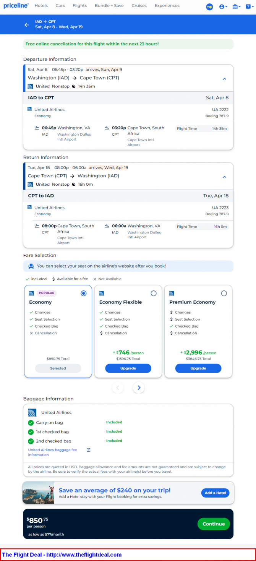256x561 pixels.
Task: Click the external link icon beside baggage fee
Action: click(x=88, y=450)
